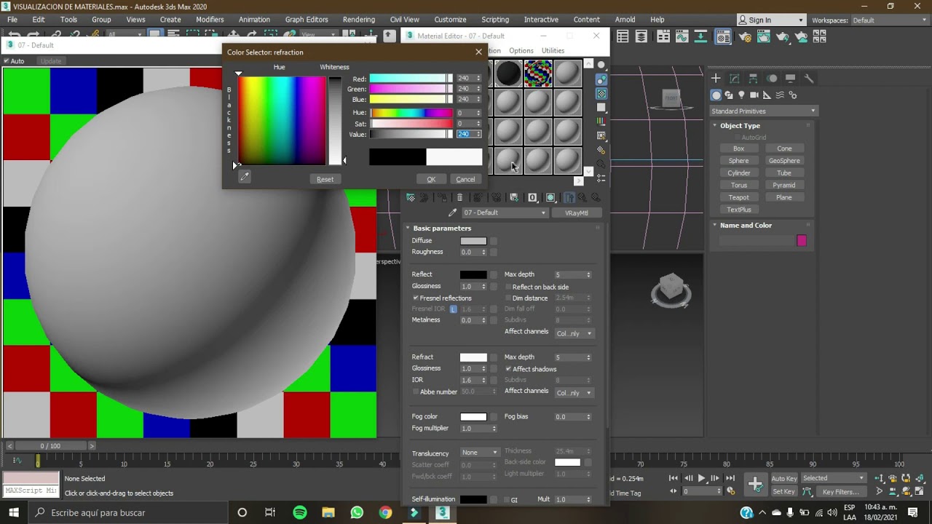Open Chrome from the taskbar
Screen dimensions: 932x524
pos(385,512)
